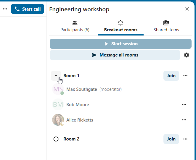Select Max Southgate's MS avatar
The image size is (196, 160).
pos(58,89)
